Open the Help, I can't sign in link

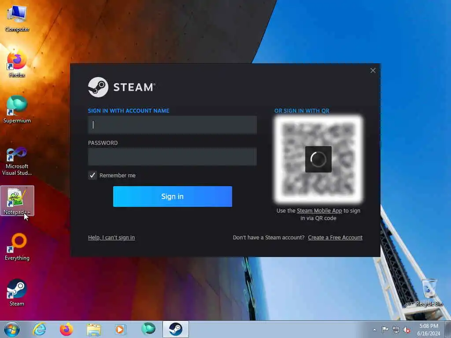click(x=111, y=237)
